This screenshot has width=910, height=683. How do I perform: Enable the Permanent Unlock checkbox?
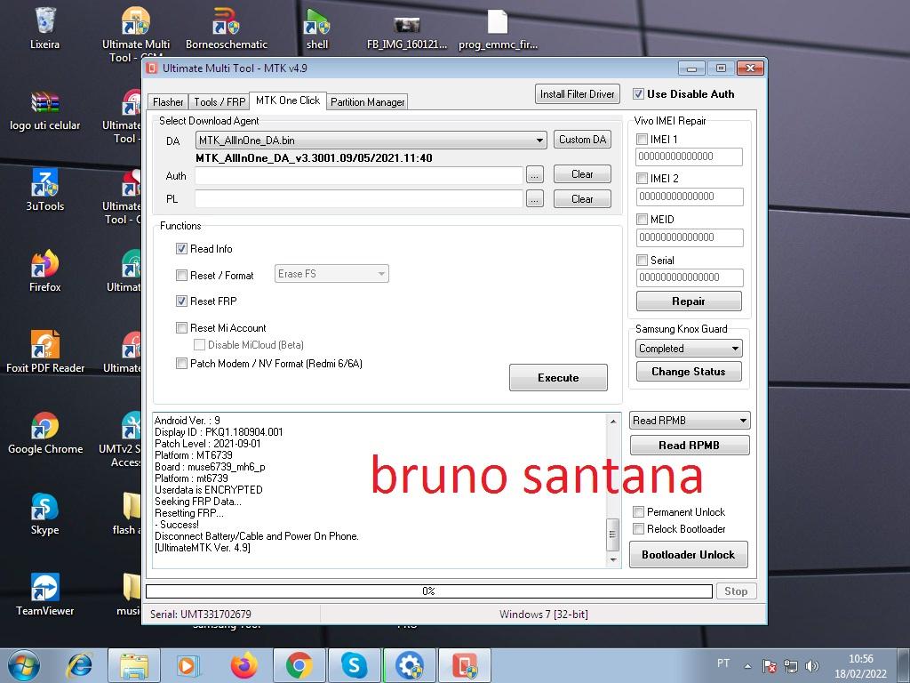point(638,511)
